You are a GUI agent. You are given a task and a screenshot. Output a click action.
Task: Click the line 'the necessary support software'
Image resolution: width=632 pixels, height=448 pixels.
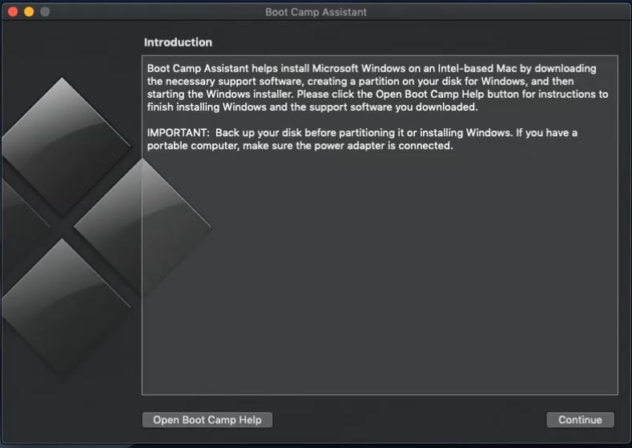click(360, 81)
